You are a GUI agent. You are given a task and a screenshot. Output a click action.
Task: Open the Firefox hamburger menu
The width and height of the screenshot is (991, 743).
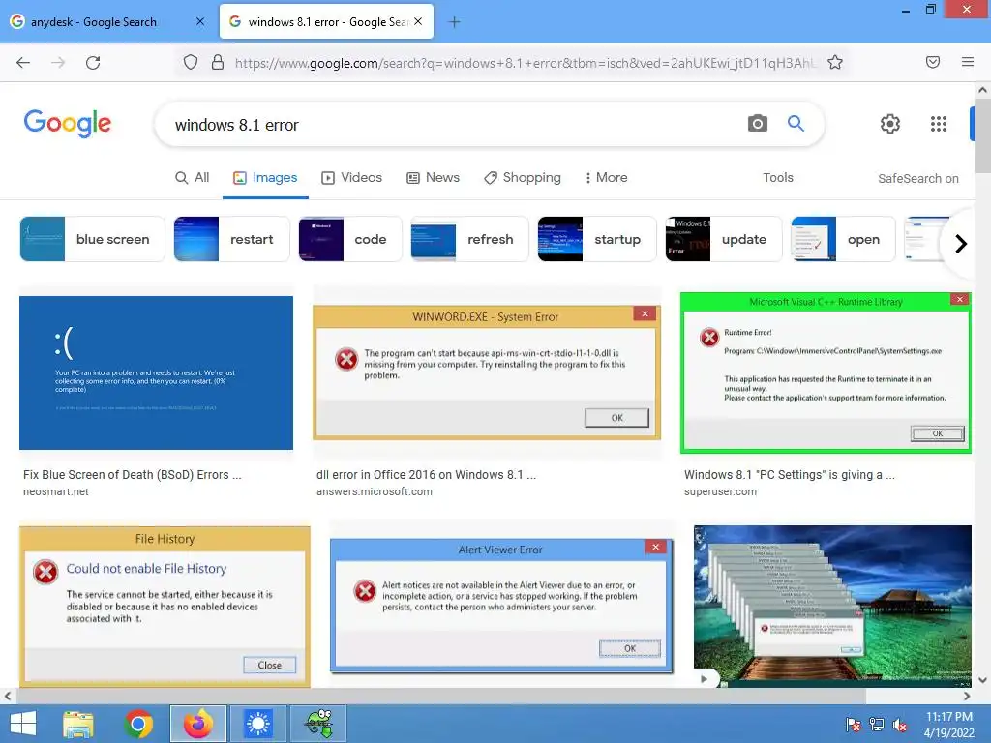pyautogui.click(x=968, y=62)
